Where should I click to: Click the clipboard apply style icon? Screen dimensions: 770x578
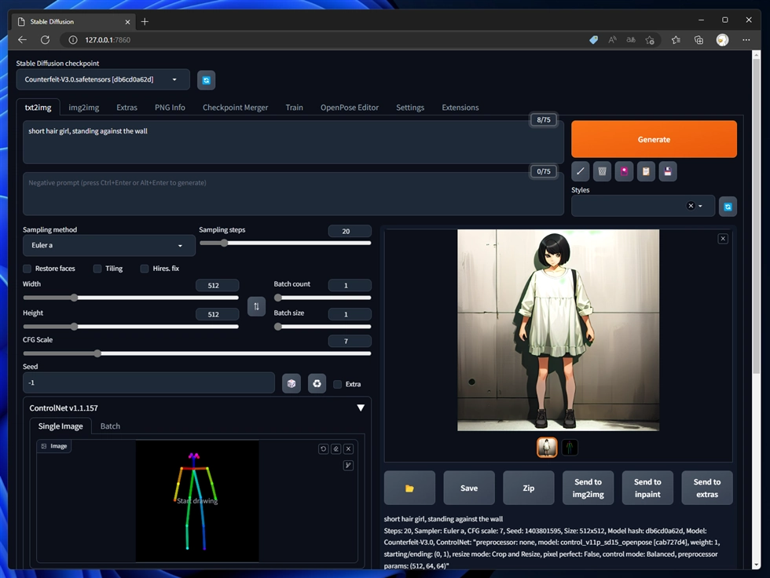click(646, 171)
